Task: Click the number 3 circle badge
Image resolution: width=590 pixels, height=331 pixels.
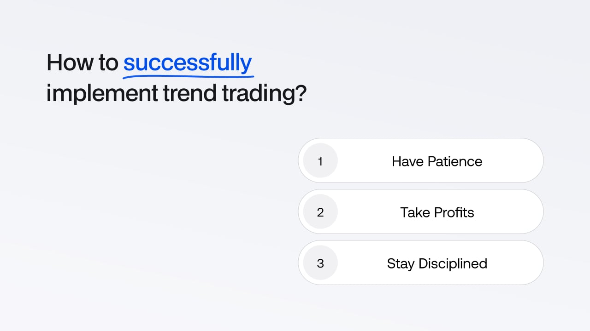Action: [x=320, y=263]
